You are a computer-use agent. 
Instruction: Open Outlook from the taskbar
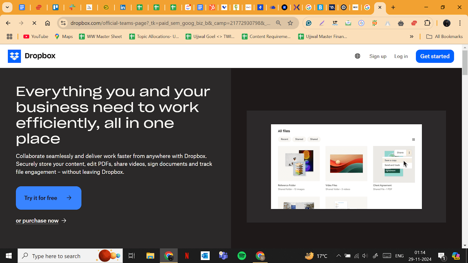pyautogui.click(x=205, y=256)
